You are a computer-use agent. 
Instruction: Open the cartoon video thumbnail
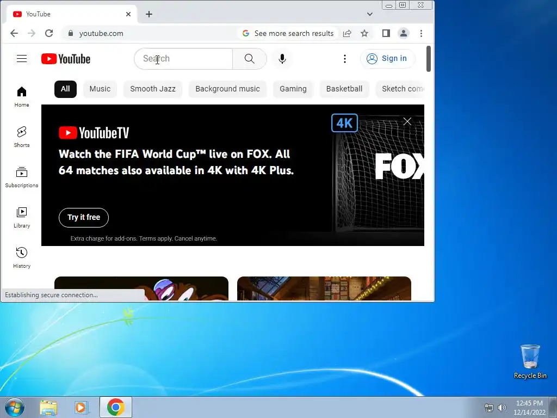pos(141,288)
